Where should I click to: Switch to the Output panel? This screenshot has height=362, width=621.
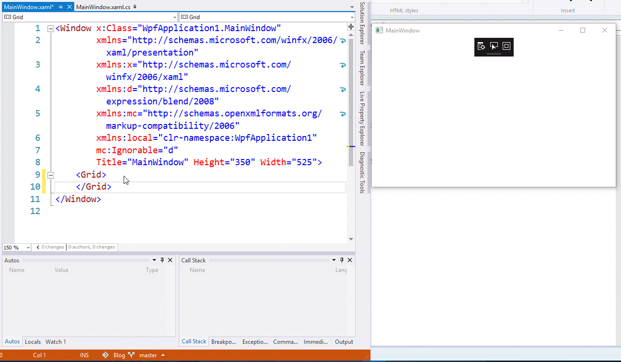(x=344, y=341)
